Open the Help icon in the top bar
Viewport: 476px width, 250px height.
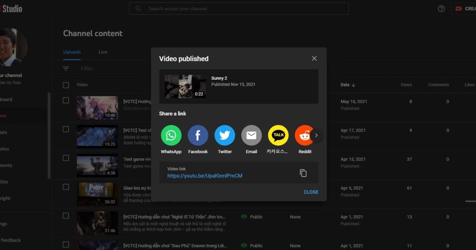click(x=441, y=8)
